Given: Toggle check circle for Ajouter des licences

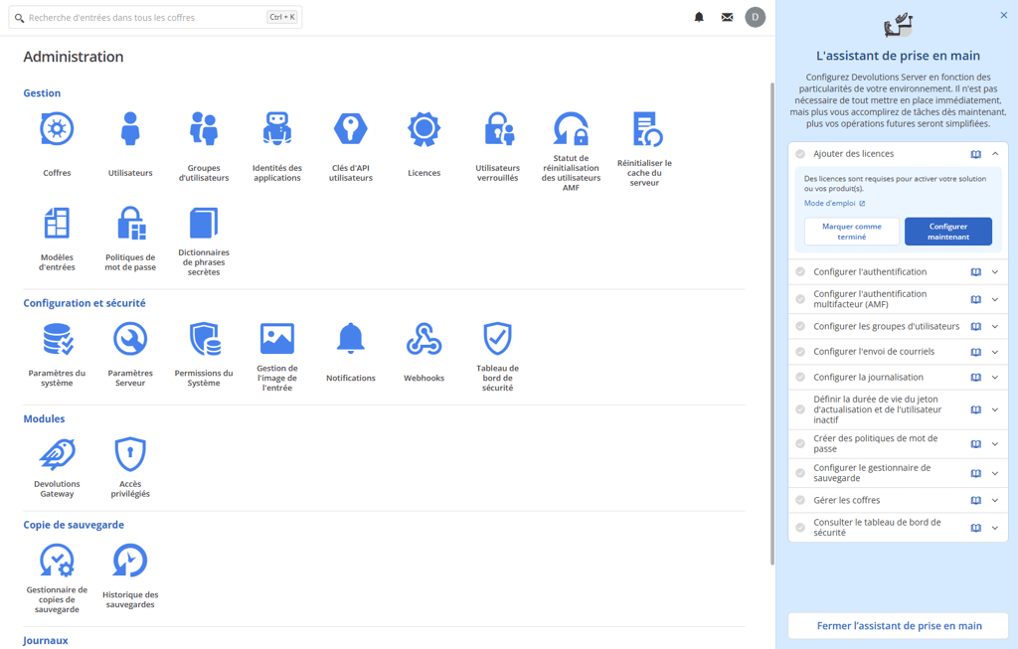Looking at the screenshot, I should tap(800, 154).
